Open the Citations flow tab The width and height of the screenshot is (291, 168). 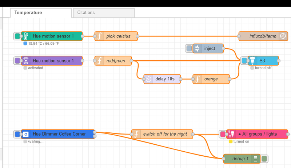(104, 13)
